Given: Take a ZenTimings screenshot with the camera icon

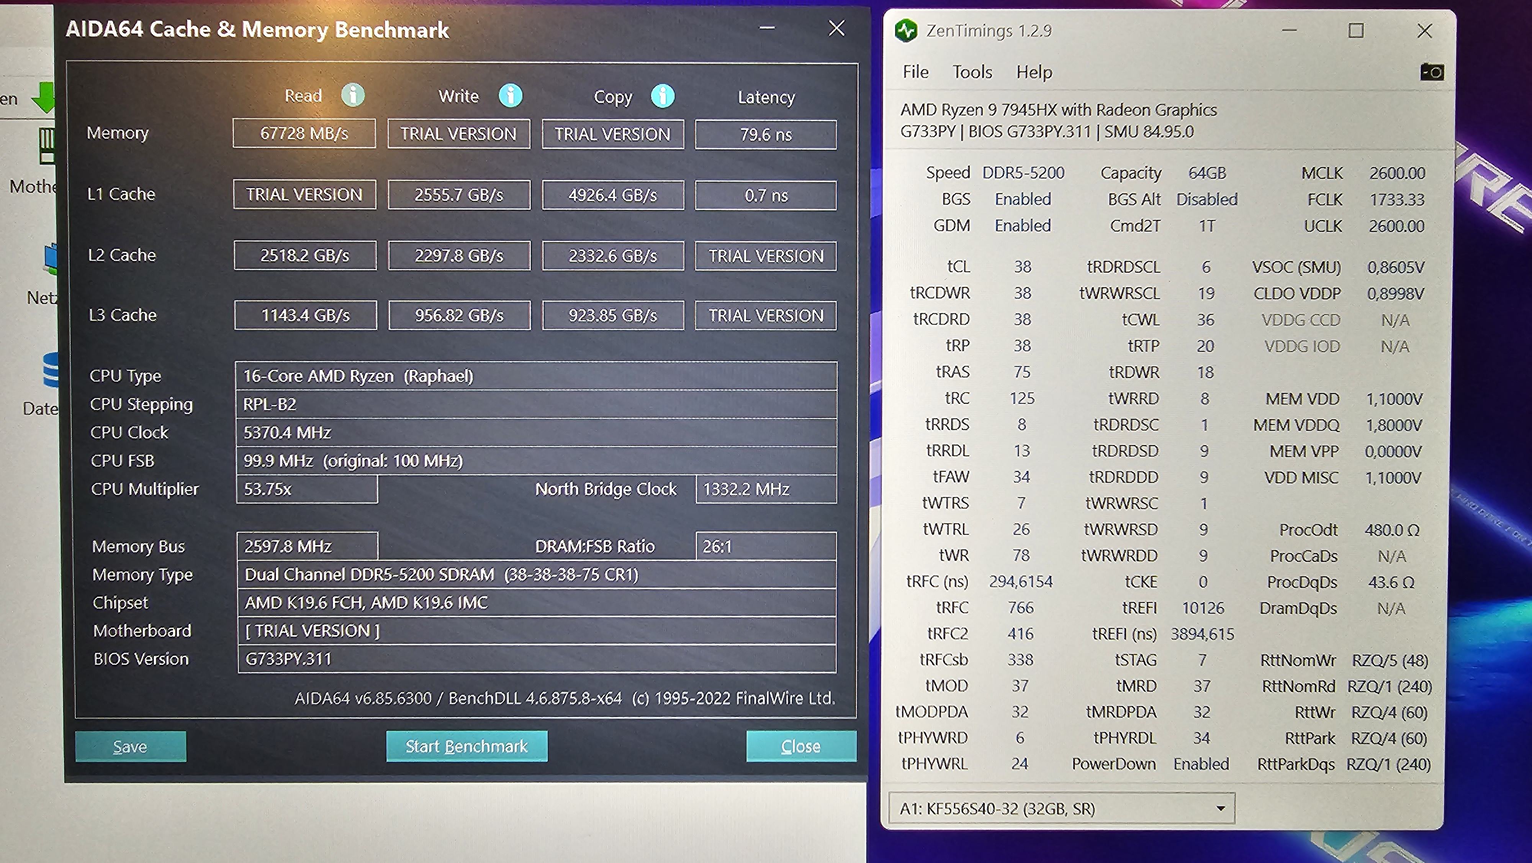Looking at the screenshot, I should 1432,72.
